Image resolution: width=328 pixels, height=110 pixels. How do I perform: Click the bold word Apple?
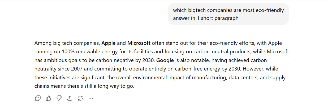[109, 43]
